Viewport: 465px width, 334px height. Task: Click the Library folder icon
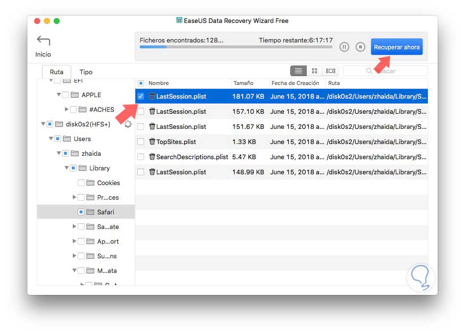[83, 168]
